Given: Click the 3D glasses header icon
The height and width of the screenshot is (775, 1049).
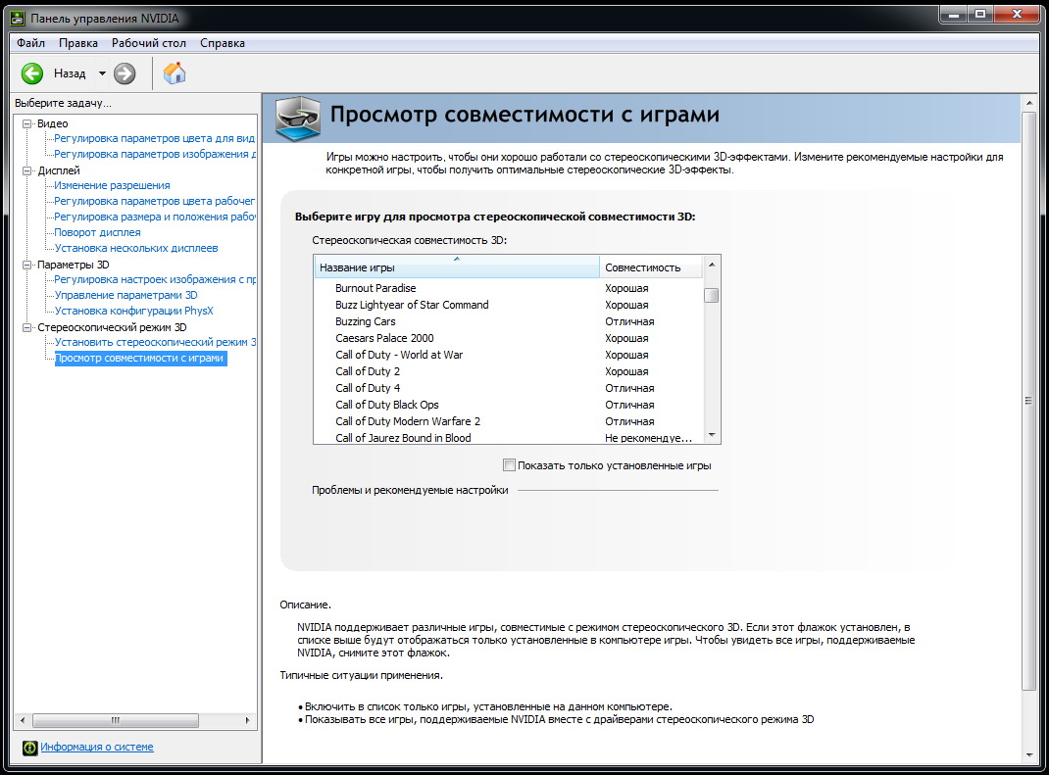Looking at the screenshot, I should pos(298,119).
